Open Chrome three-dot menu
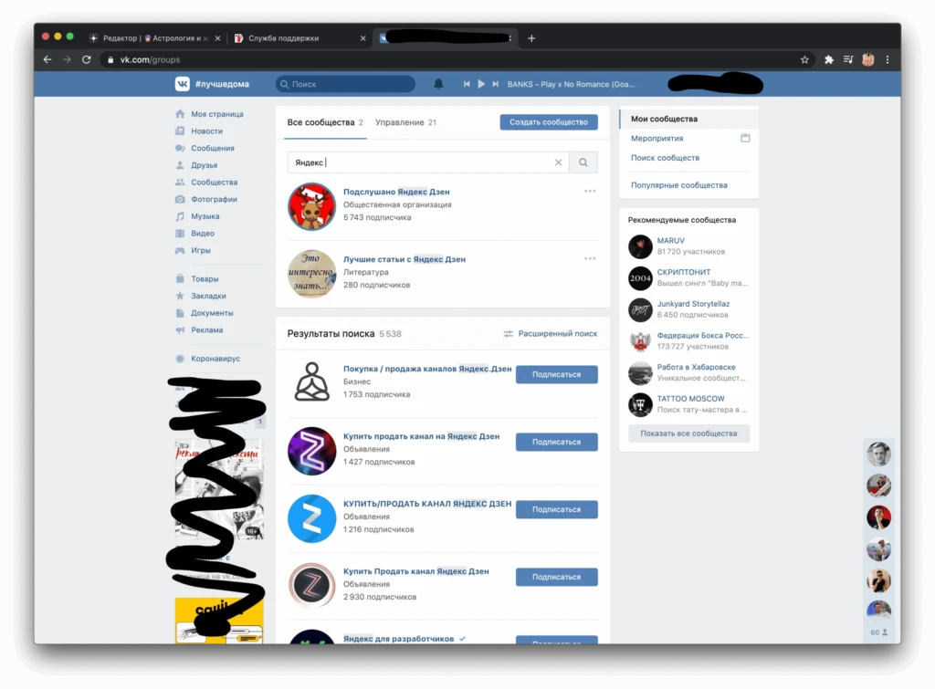 click(888, 59)
